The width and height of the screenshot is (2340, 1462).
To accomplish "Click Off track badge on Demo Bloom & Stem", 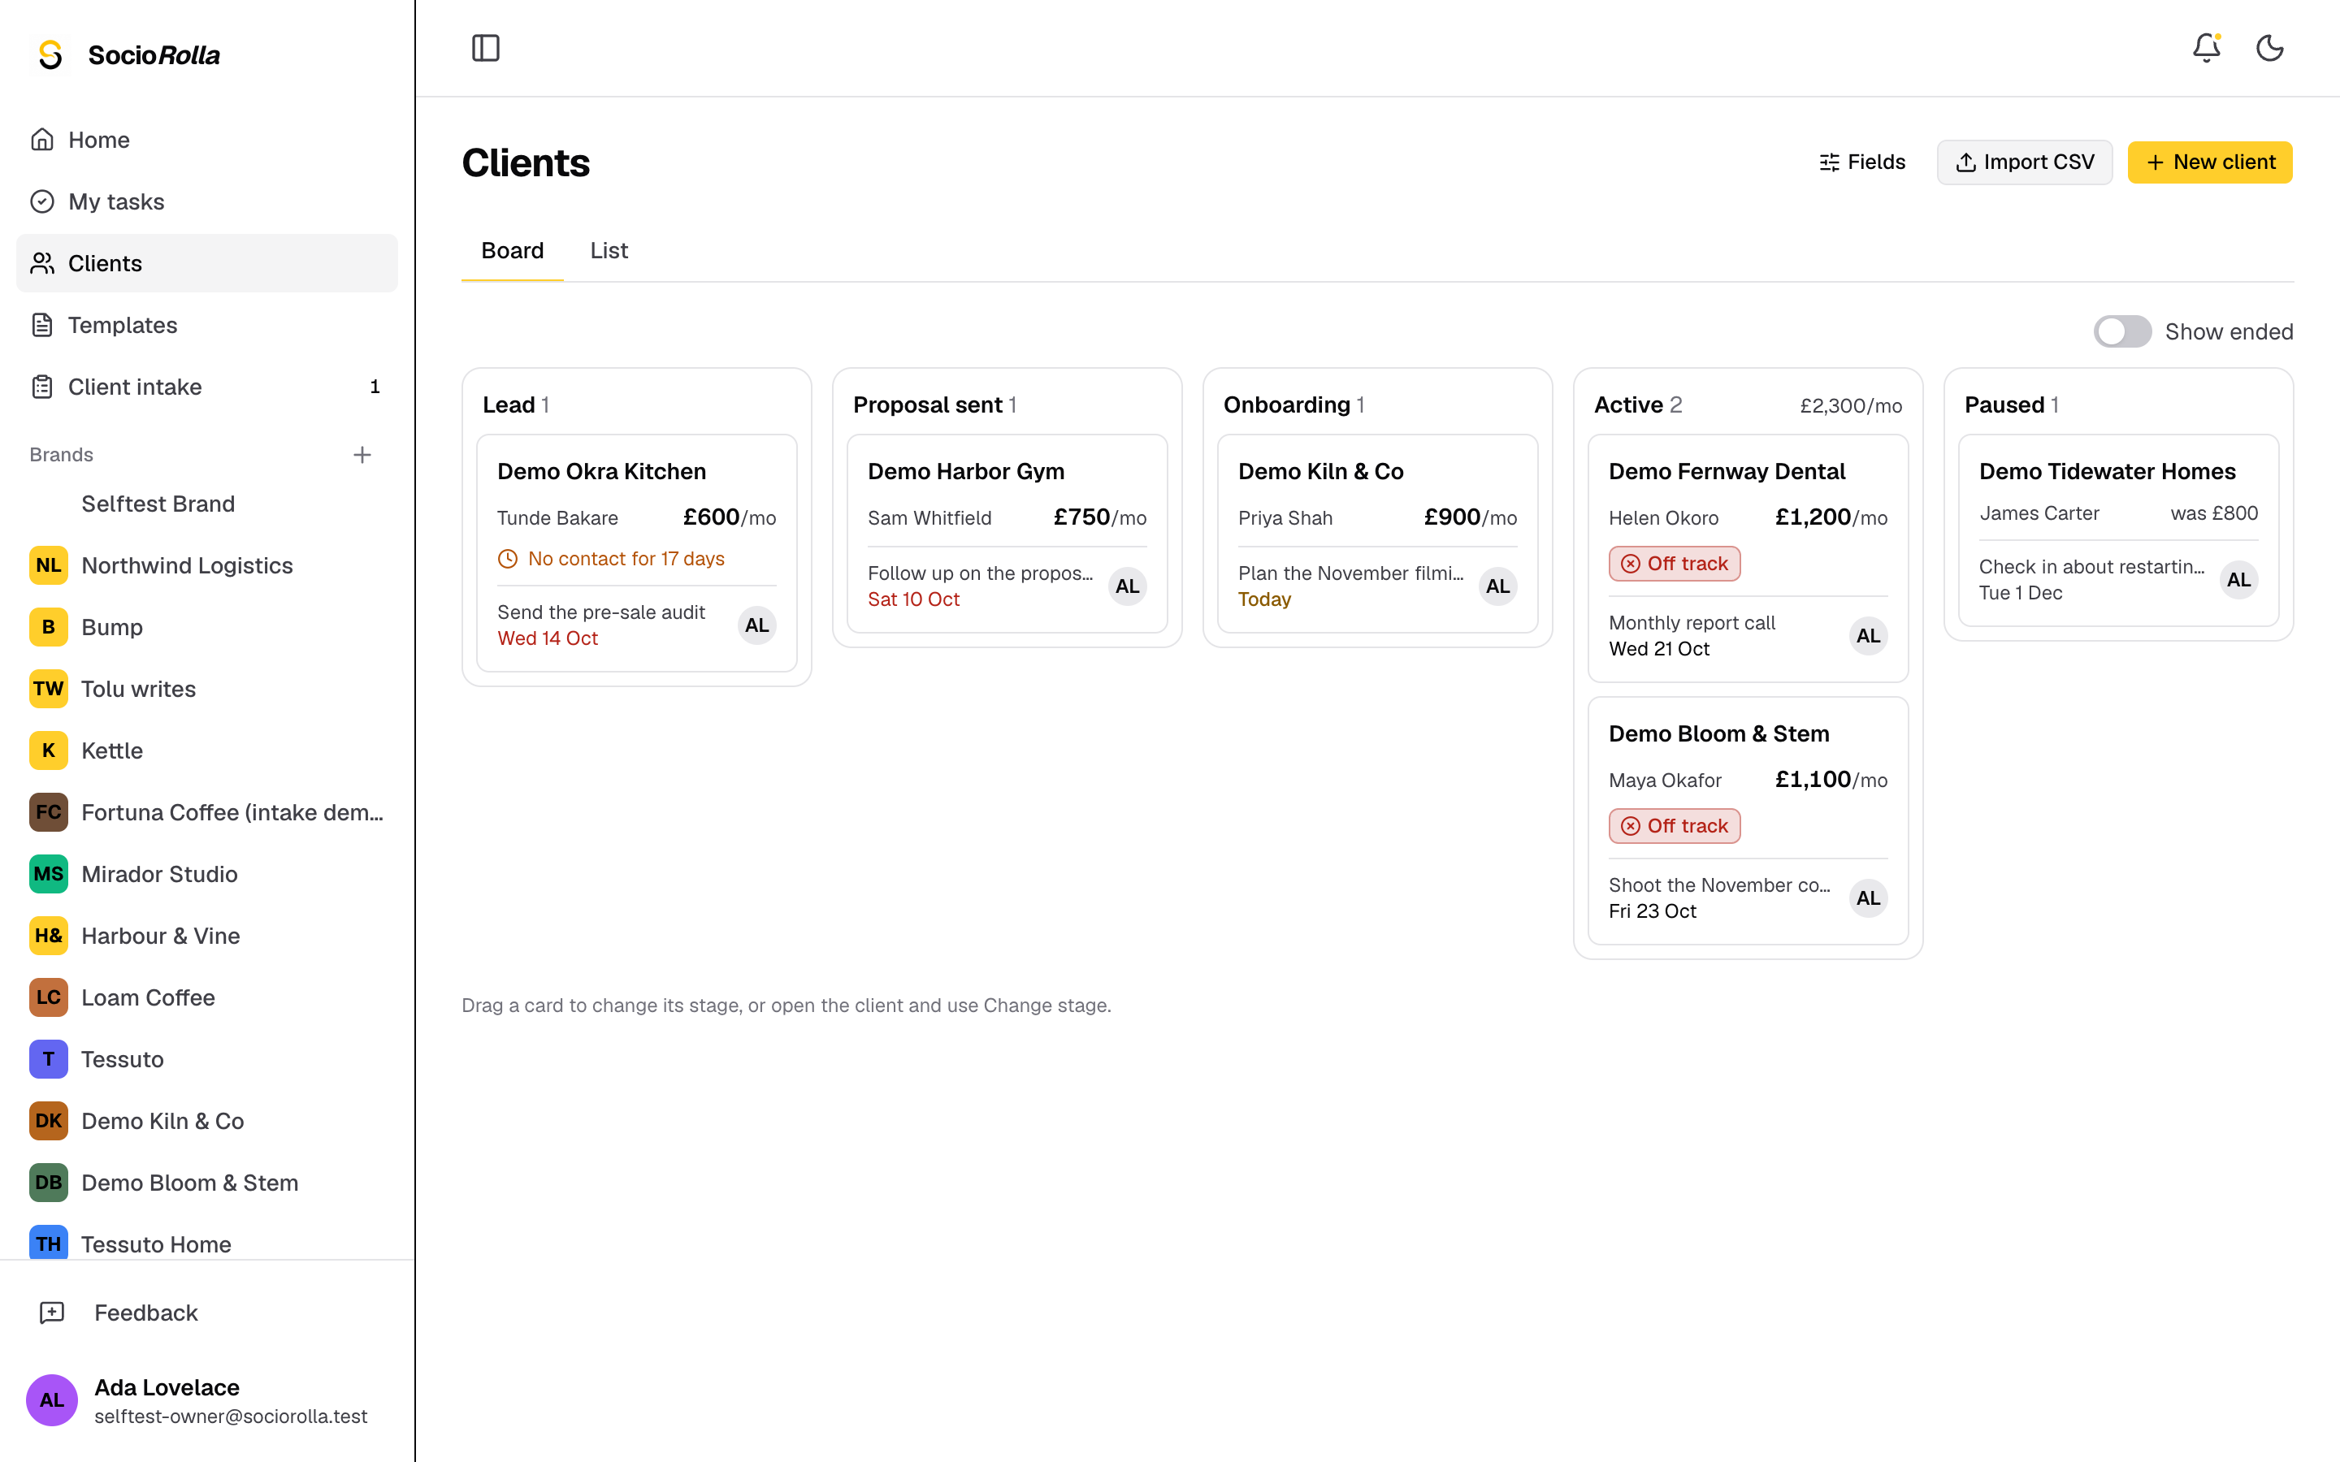I will coord(1675,826).
